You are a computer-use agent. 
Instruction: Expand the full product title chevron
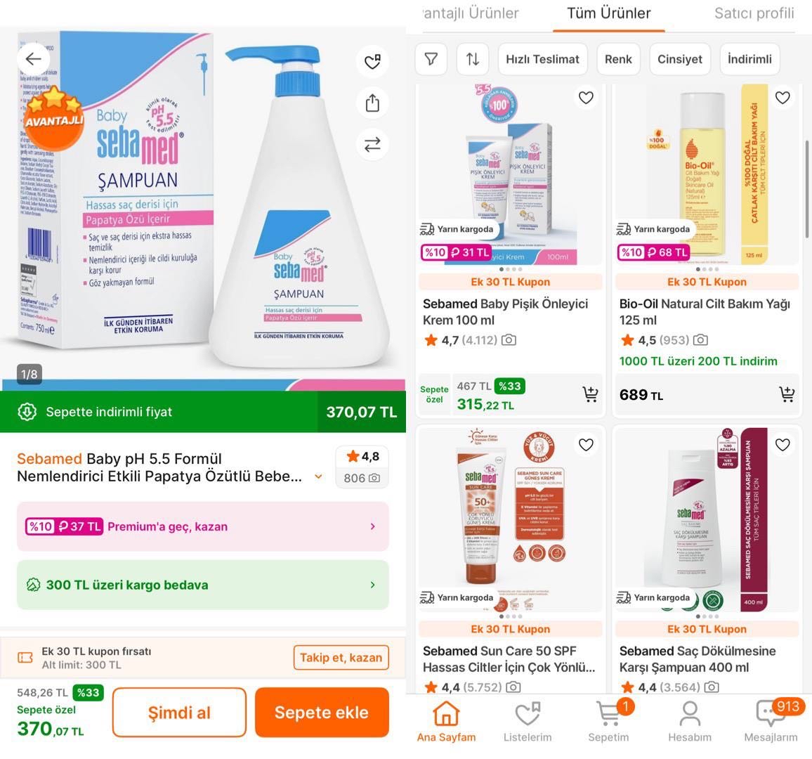(318, 476)
